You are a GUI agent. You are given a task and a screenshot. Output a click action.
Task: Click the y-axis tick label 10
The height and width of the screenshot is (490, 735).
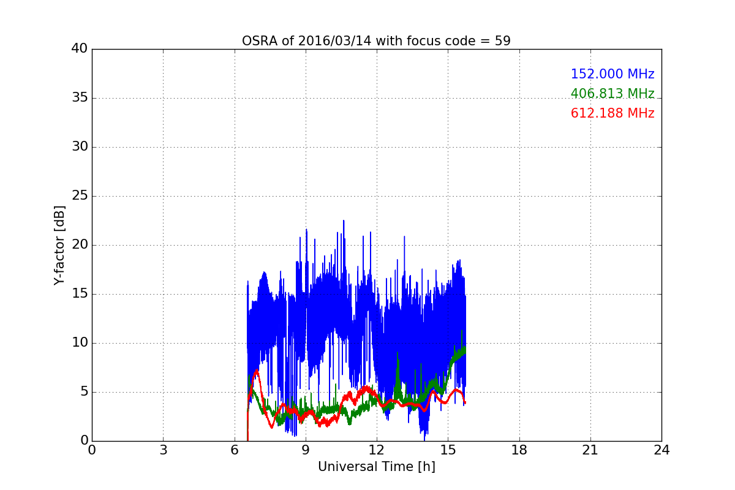[80, 343]
